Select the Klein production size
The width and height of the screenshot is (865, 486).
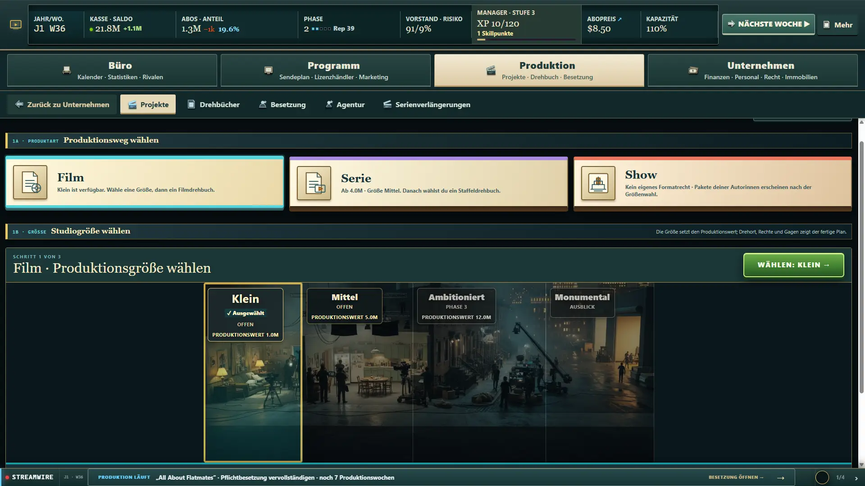(x=253, y=372)
